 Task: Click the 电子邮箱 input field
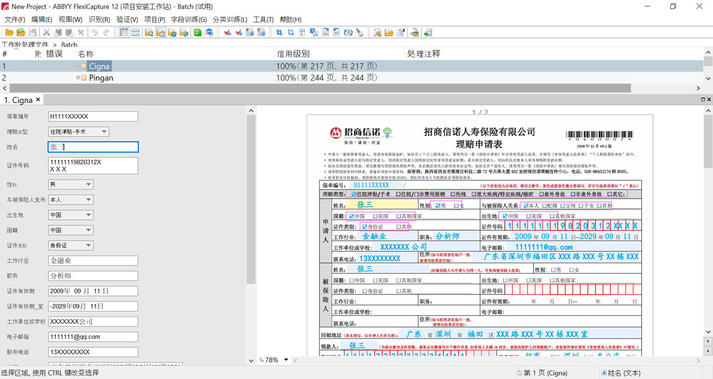coord(93,337)
